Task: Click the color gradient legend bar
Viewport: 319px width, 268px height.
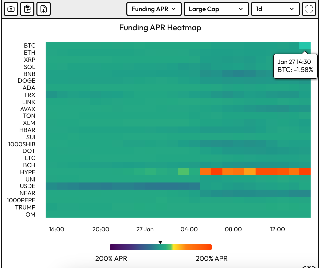Action: [161, 247]
